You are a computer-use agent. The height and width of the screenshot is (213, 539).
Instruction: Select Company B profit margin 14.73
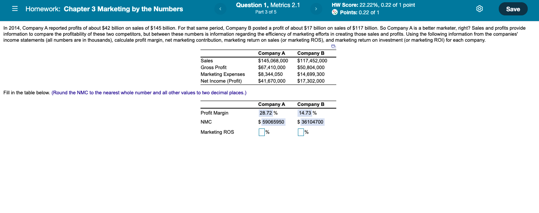coord(305,113)
